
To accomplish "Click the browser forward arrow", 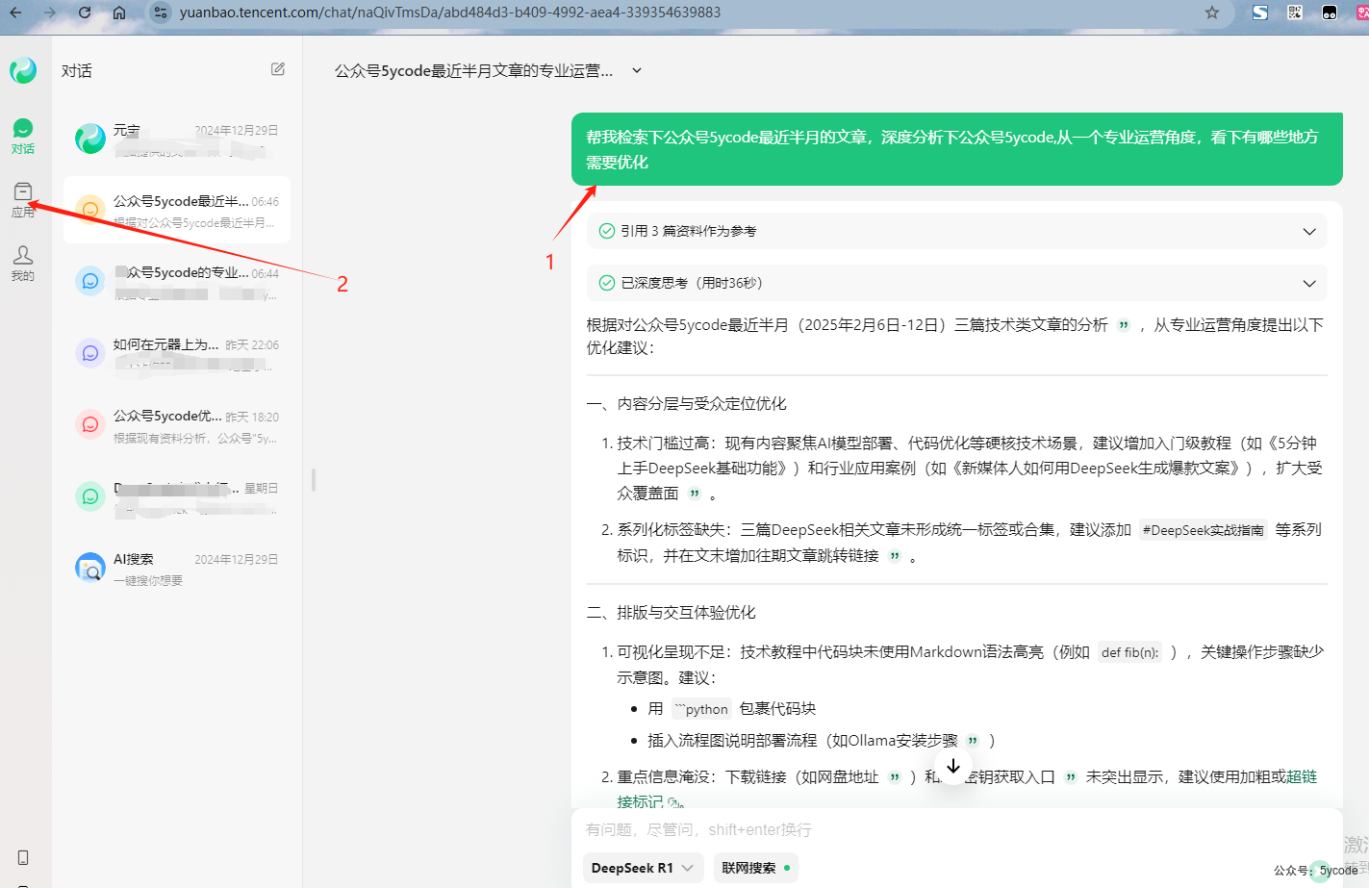I will point(50,13).
